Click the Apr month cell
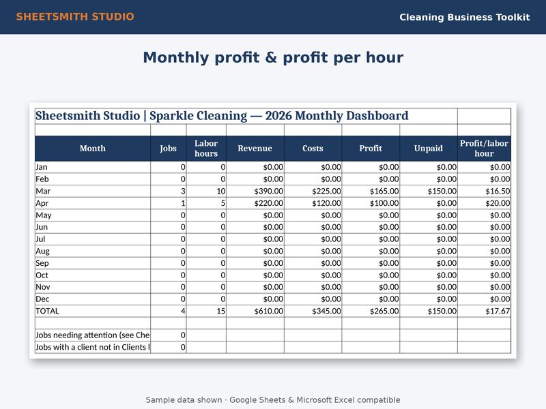The width and height of the screenshot is (546, 409). click(x=93, y=203)
